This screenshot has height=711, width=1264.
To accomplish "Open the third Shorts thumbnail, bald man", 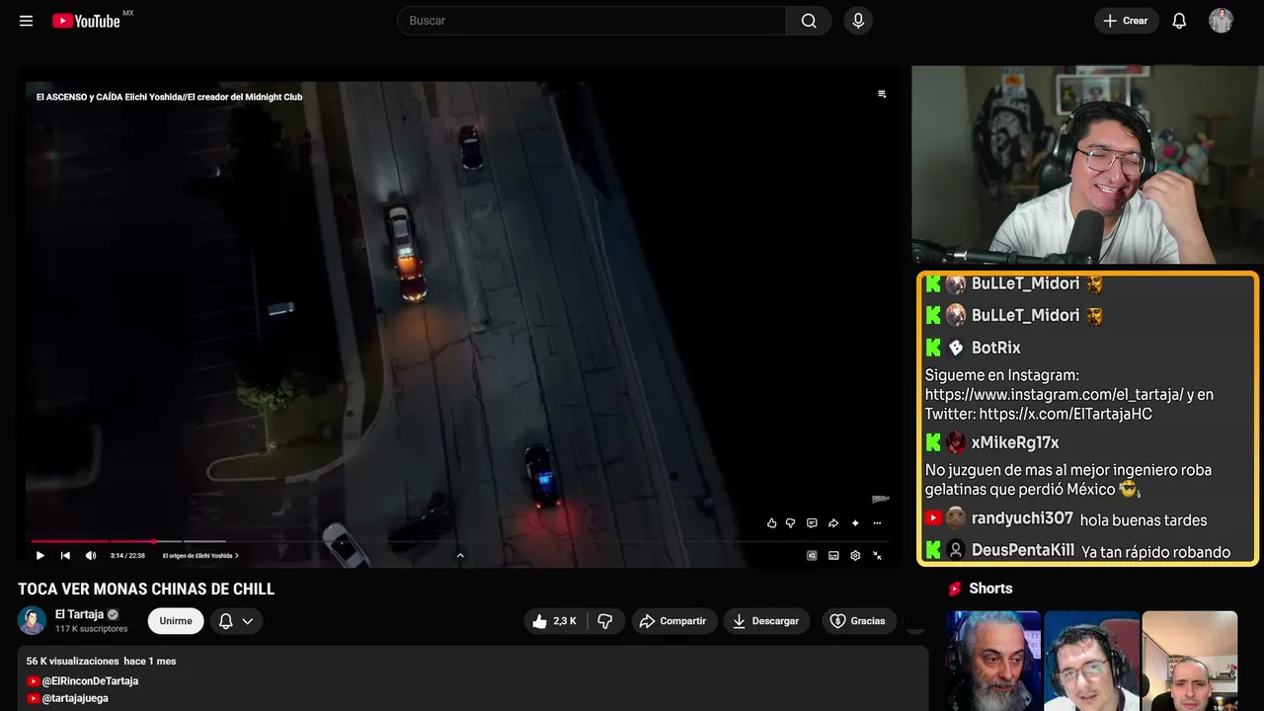I will point(1189,661).
